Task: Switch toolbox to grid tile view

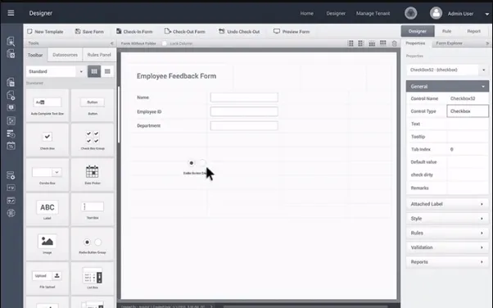Action: [94, 71]
